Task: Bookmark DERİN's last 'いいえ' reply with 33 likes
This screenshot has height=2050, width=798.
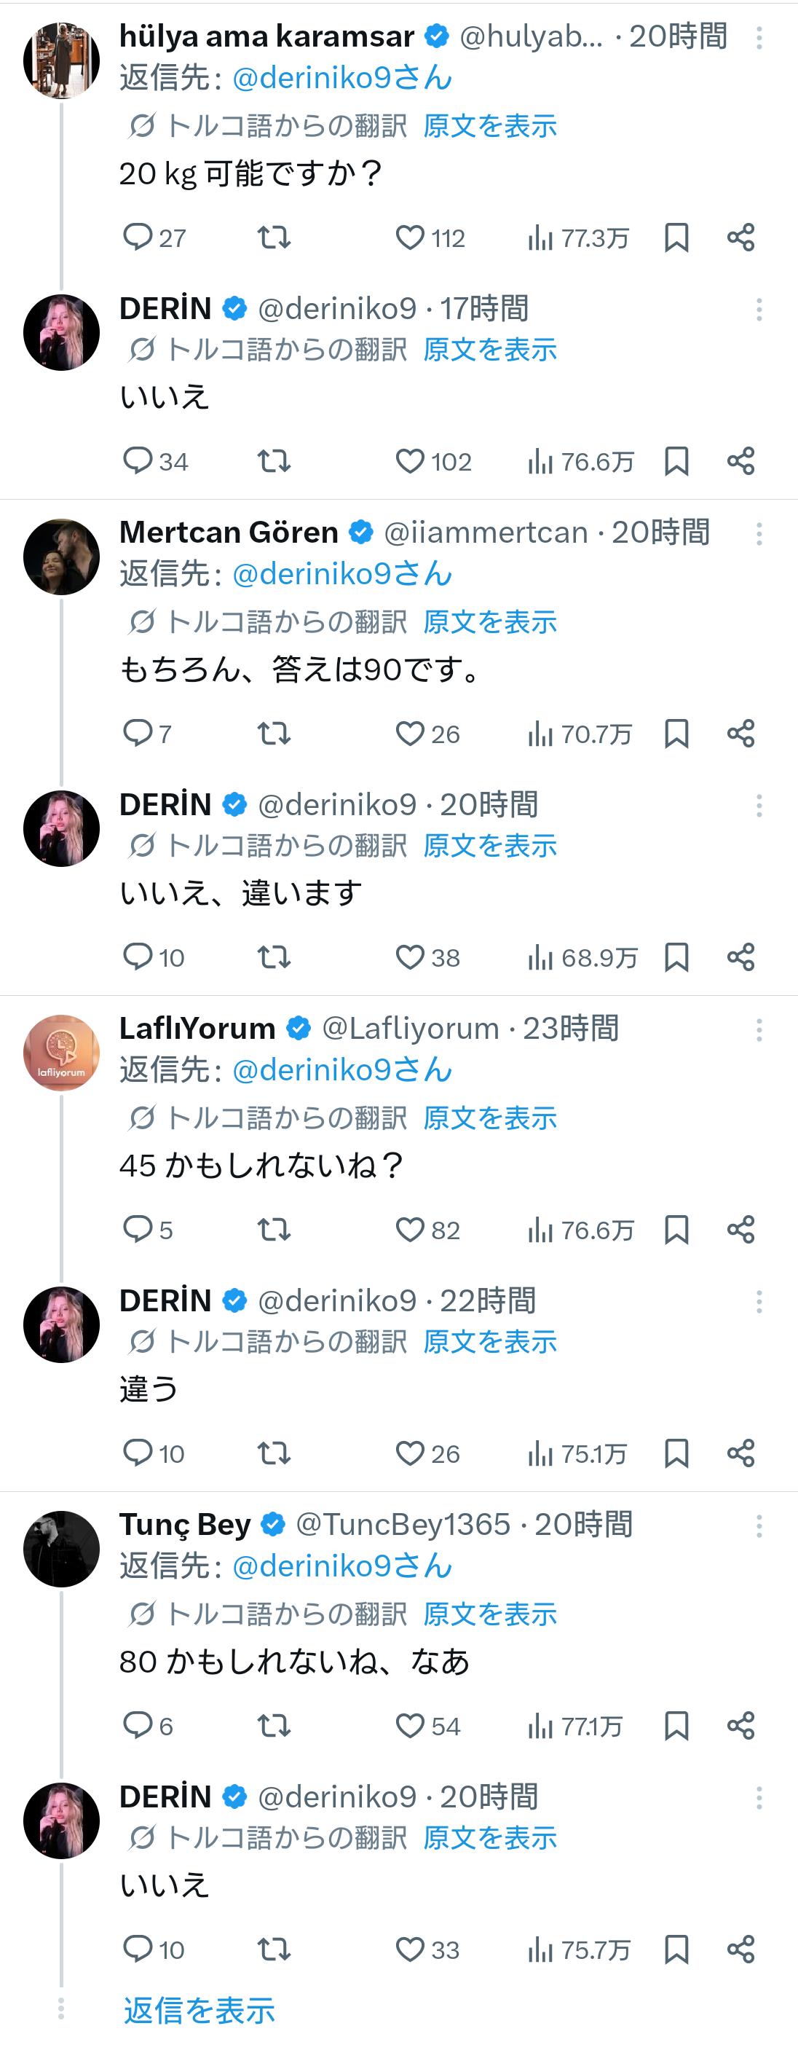Action: pos(676,1949)
